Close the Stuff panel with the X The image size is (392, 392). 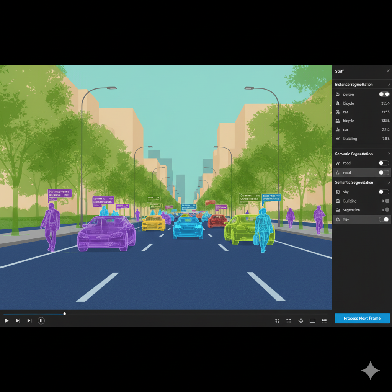tap(388, 71)
